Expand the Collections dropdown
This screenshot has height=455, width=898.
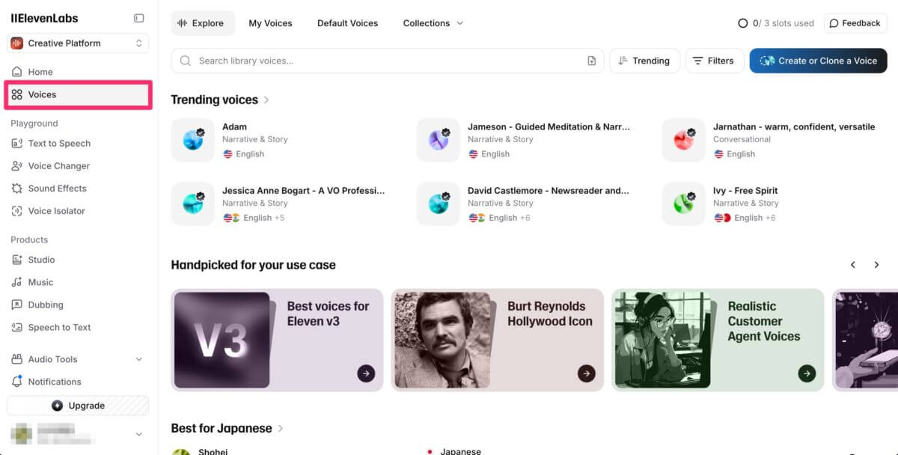coord(433,23)
